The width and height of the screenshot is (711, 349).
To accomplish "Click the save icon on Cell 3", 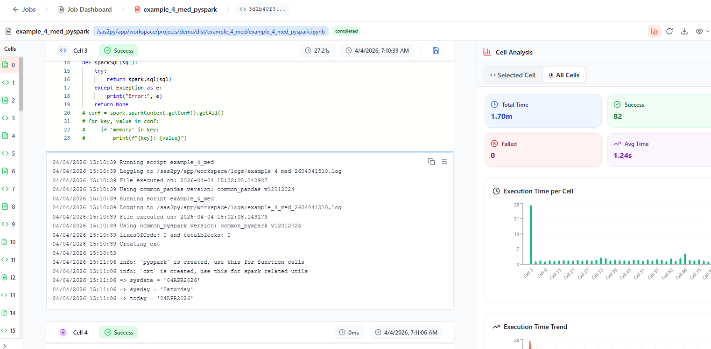I will 436,50.
